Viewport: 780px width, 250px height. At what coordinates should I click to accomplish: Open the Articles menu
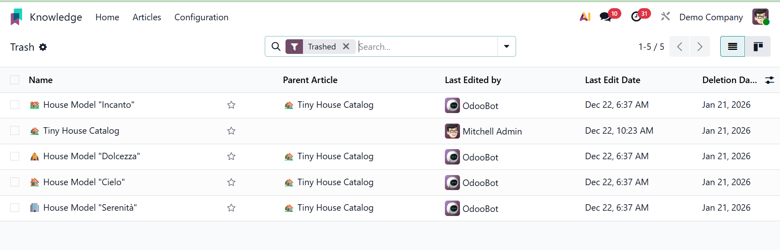point(147,17)
